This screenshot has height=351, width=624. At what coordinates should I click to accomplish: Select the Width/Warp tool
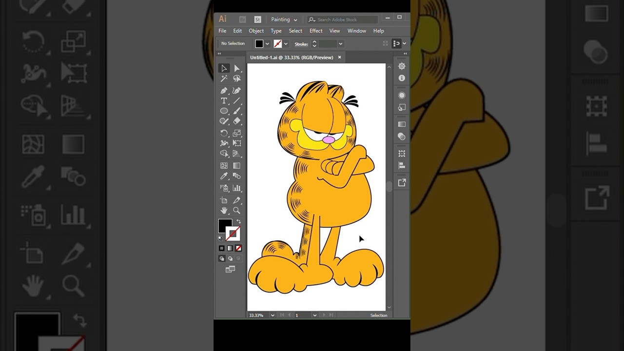(224, 143)
